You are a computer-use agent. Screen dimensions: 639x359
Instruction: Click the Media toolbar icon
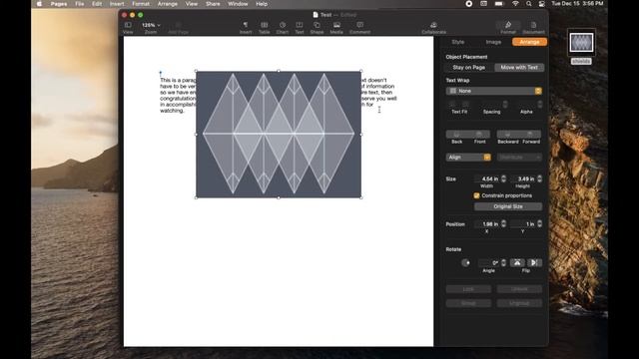pyautogui.click(x=336, y=25)
